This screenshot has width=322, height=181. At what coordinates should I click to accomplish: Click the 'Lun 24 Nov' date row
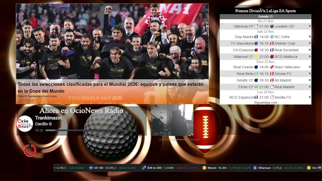tap(265, 92)
